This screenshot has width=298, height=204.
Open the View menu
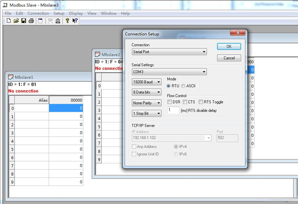[x=92, y=13]
